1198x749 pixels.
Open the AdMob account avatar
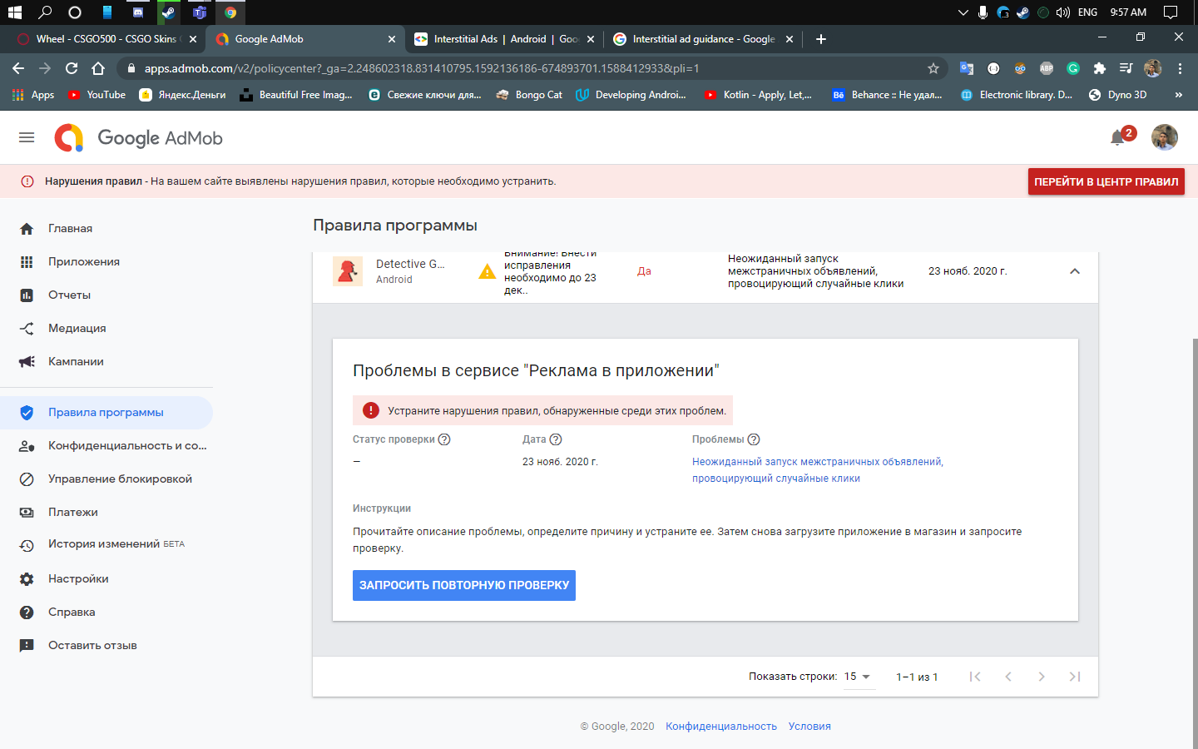point(1165,137)
